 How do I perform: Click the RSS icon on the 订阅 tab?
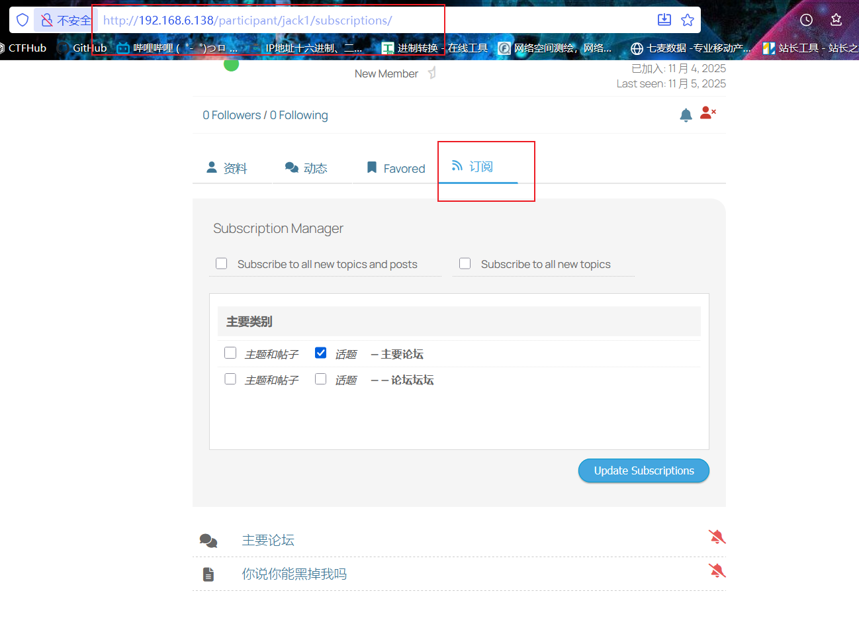coord(457,166)
